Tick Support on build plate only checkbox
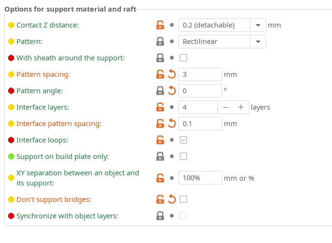332x243 pixels. coord(183,157)
